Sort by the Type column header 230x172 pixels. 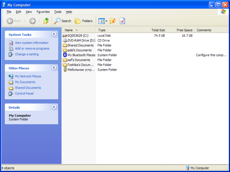click(117, 30)
